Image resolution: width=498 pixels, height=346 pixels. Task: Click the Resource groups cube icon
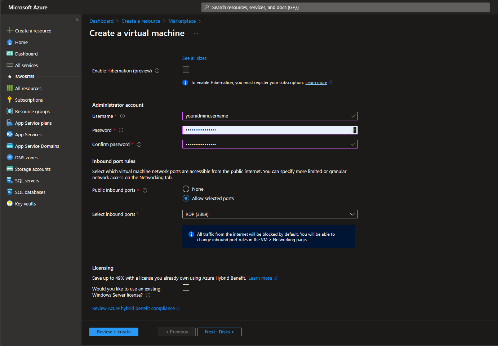10,111
